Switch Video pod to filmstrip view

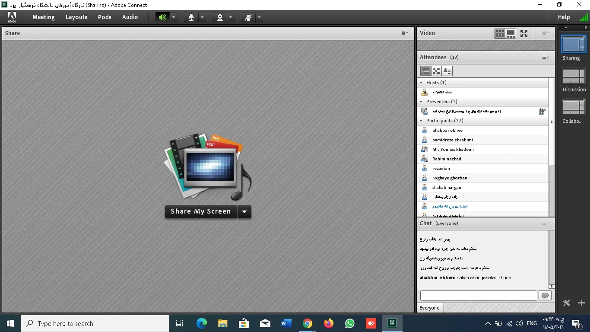511,33
